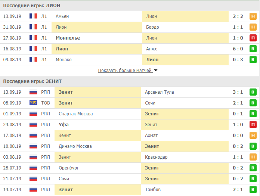Image resolution: width=260 pixels, height=196 pixels.
Task: Click the 0 : 0 score for Зенит vs Ахмат
Action: (x=238, y=136)
